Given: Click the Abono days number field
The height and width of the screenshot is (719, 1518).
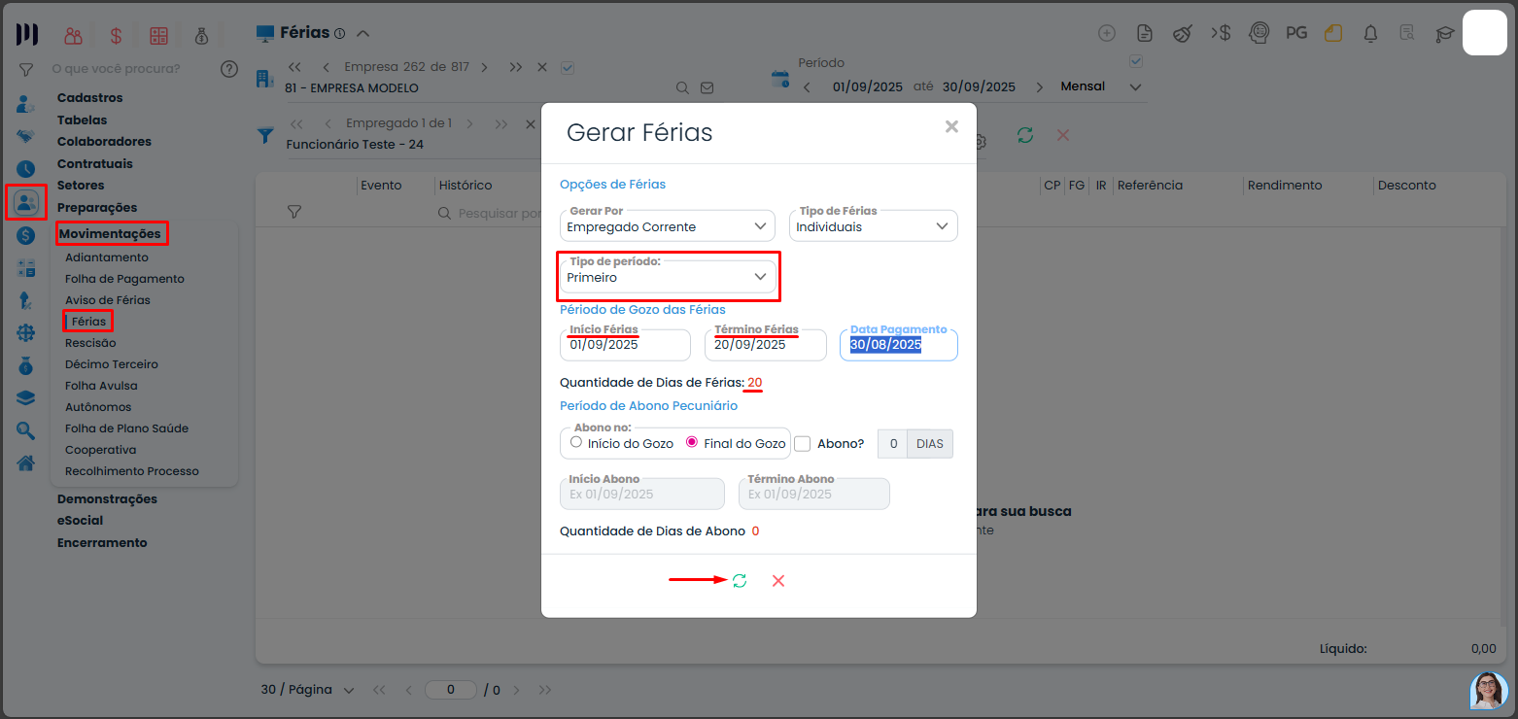Looking at the screenshot, I should (893, 444).
